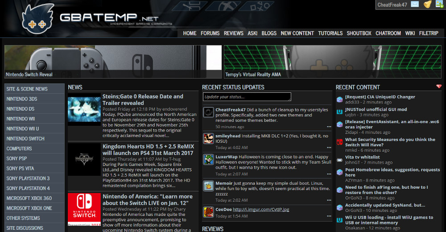Open FILETRIP in the navigation bar
446x232 pixels.
coord(429,33)
